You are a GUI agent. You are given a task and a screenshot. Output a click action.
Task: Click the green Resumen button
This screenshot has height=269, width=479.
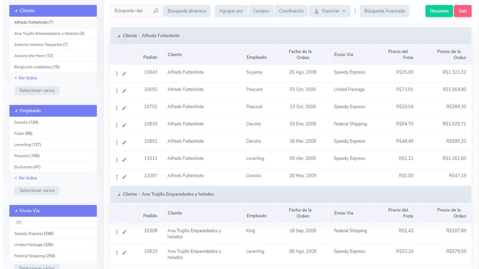[439, 11]
